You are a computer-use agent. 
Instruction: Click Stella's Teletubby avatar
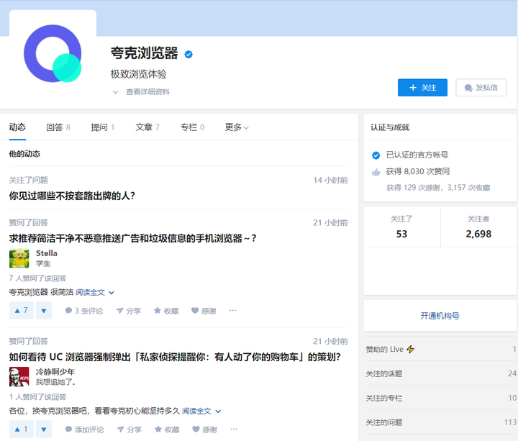[19, 258]
